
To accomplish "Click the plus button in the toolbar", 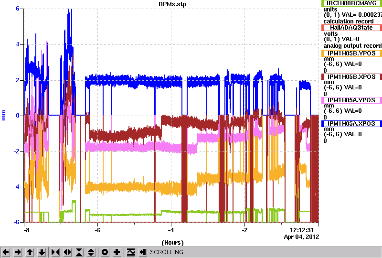I will click(117, 252).
